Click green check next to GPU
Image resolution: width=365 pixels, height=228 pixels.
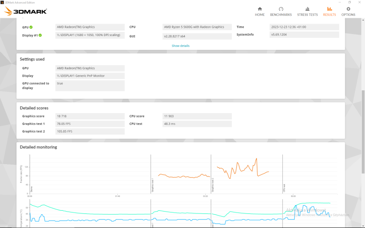point(31,27)
